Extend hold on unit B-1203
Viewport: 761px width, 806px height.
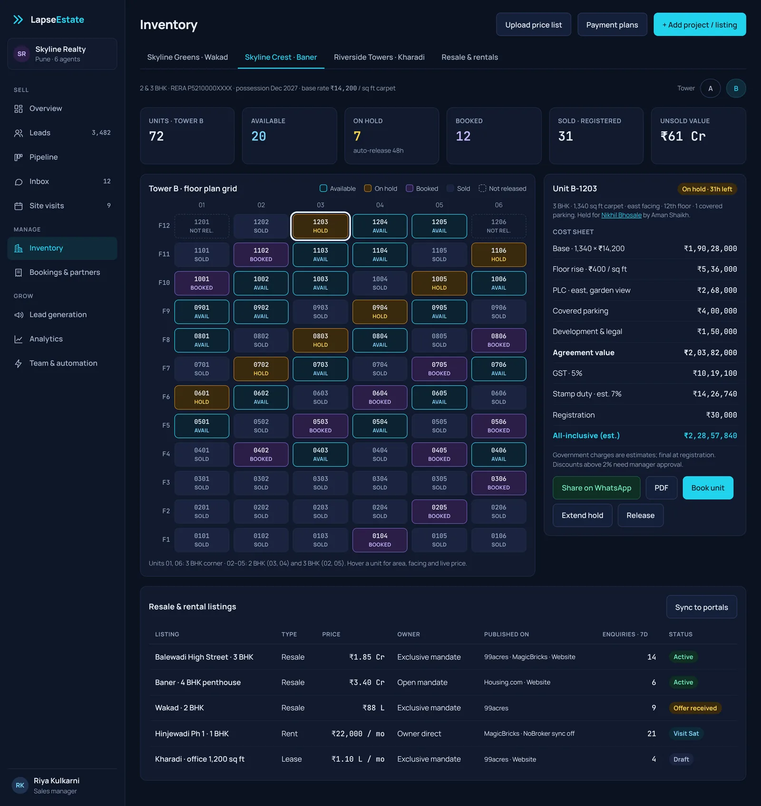tap(582, 515)
